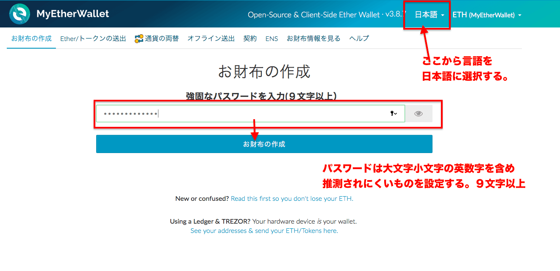This screenshot has width=560, height=271.
Task: Click the currency exchange swap icon
Action: 139,39
